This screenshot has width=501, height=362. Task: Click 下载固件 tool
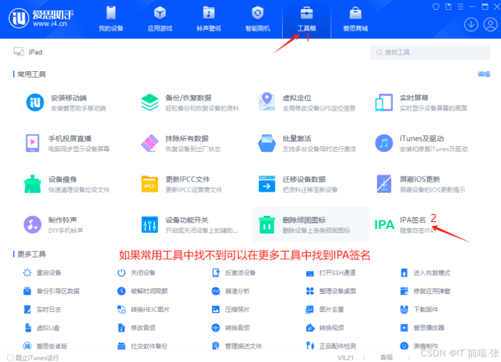click(419, 309)
